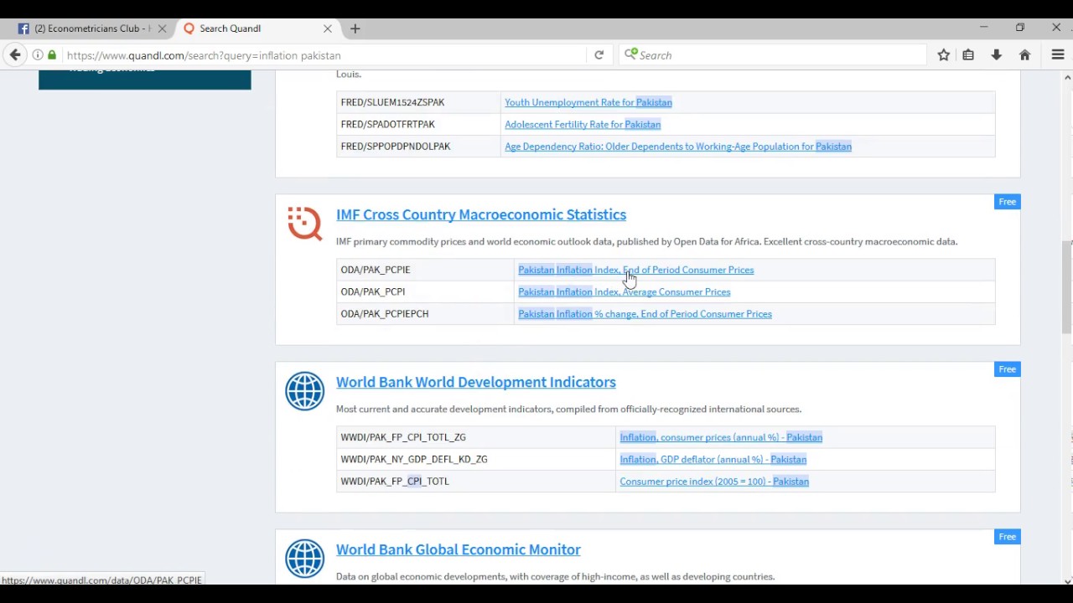The height and width of the screenshot is (603, 1073).
Task: Open Inflation, GDP deflator (annual %) - Pakistan
Action: [x=713, y=459]
